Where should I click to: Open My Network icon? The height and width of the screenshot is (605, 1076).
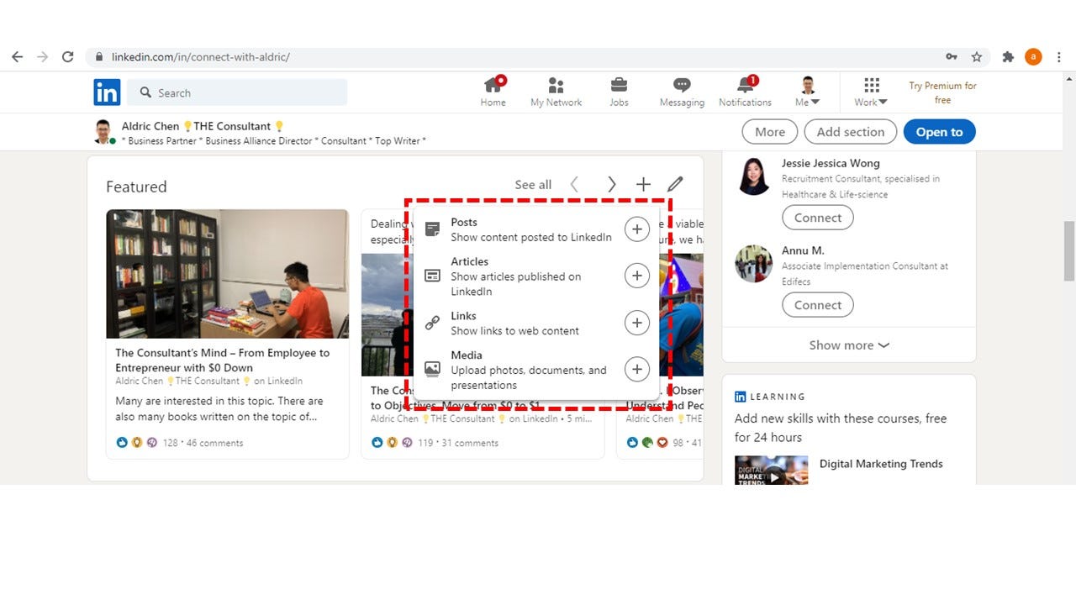(x=556, y=92)
